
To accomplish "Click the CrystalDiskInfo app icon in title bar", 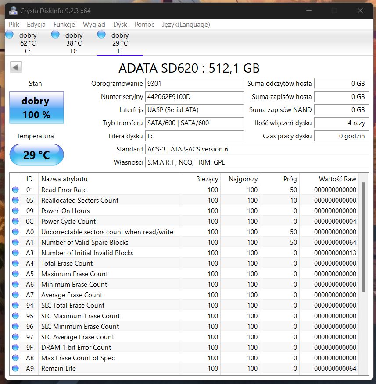I will point(13,11).
